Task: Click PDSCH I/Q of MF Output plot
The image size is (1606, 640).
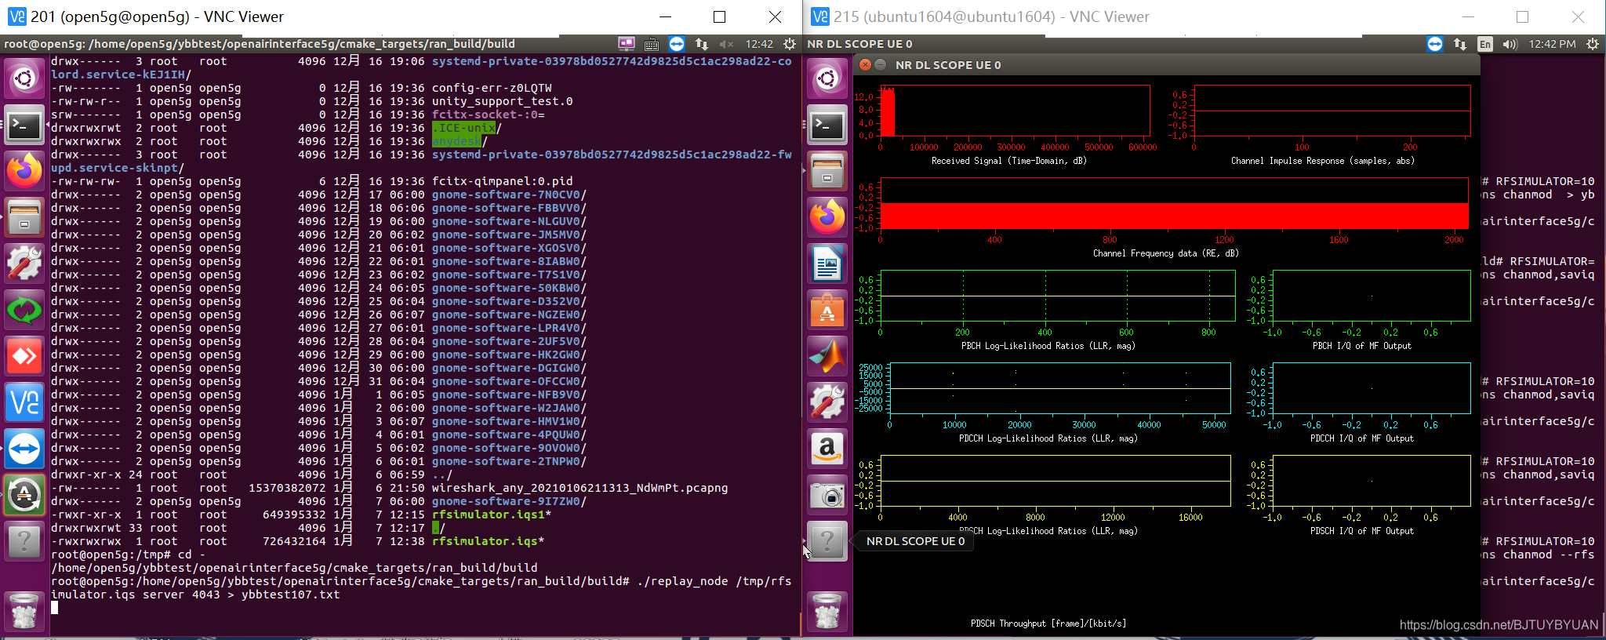Action: (1372, 481)
